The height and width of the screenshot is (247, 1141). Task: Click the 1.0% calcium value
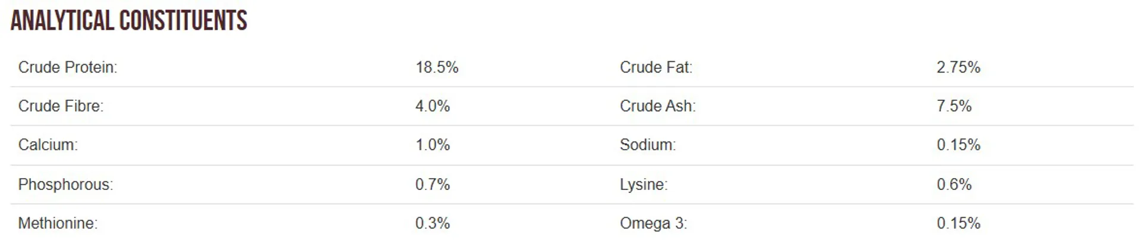point(433,145)
